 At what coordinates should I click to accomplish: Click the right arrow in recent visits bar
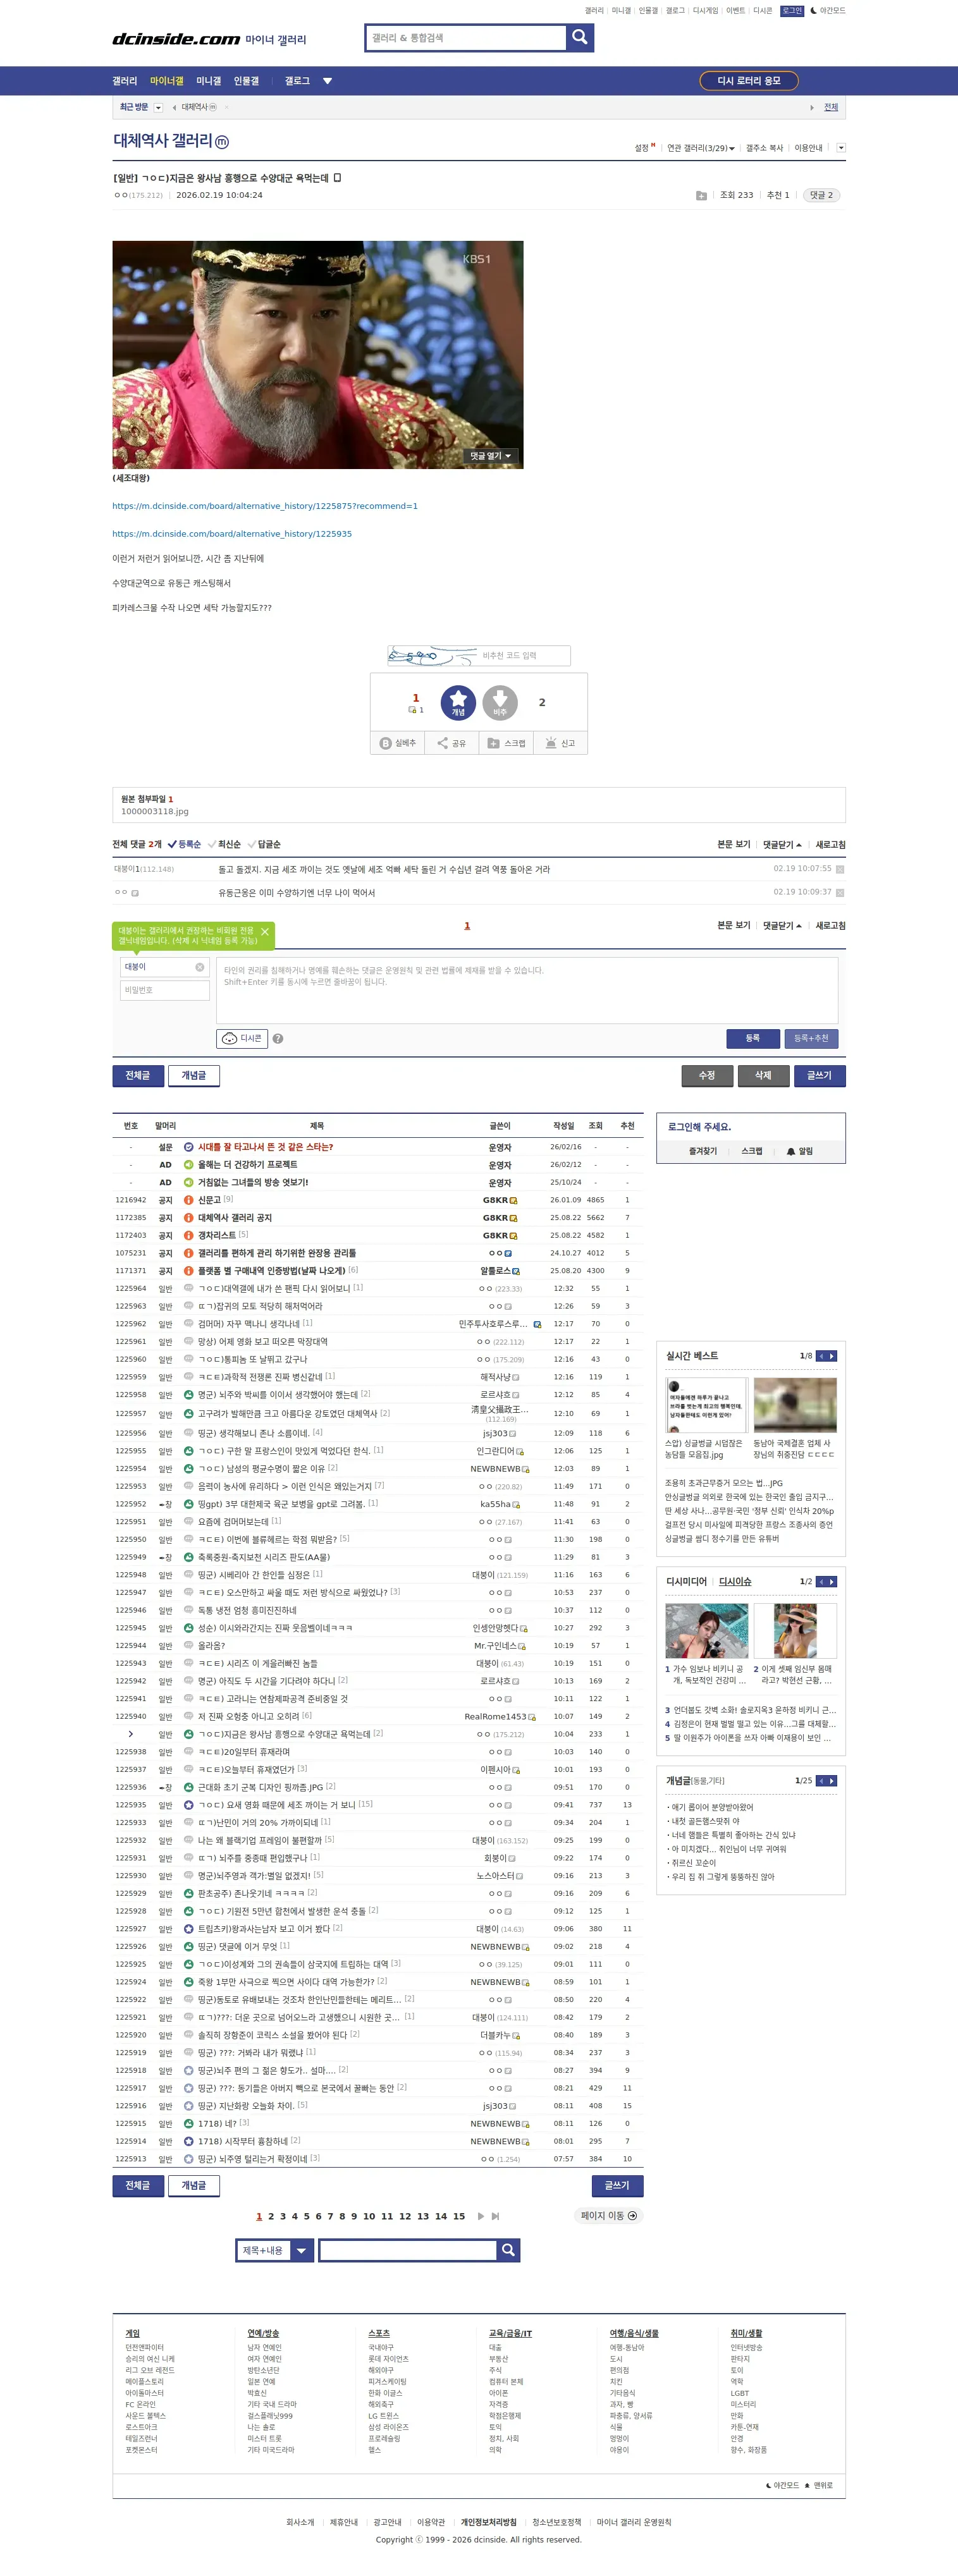tap(812, 107)
